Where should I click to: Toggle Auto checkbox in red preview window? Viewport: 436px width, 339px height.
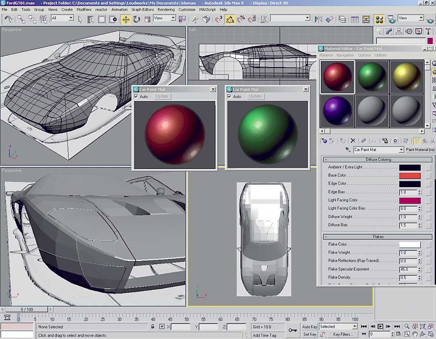(136, 97)
